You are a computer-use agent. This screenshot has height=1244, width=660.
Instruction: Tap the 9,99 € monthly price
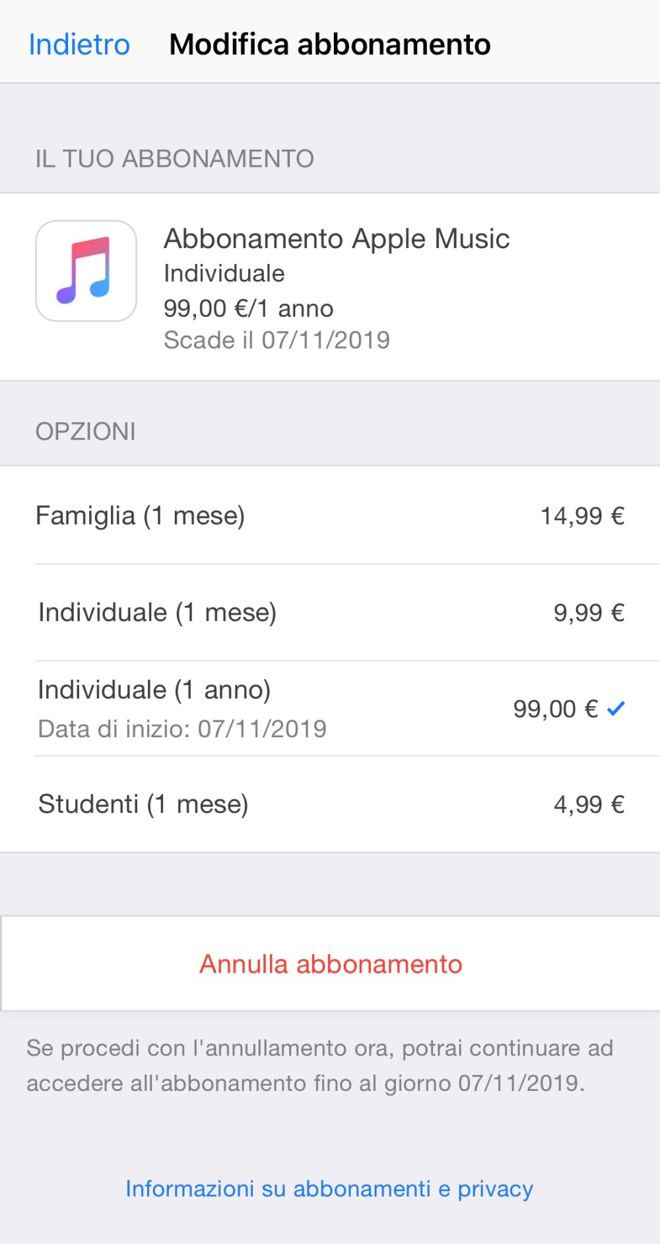click(x=589, y=613)
